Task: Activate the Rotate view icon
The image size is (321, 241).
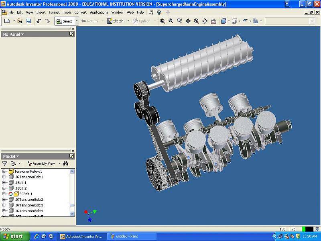Action: 205,21
